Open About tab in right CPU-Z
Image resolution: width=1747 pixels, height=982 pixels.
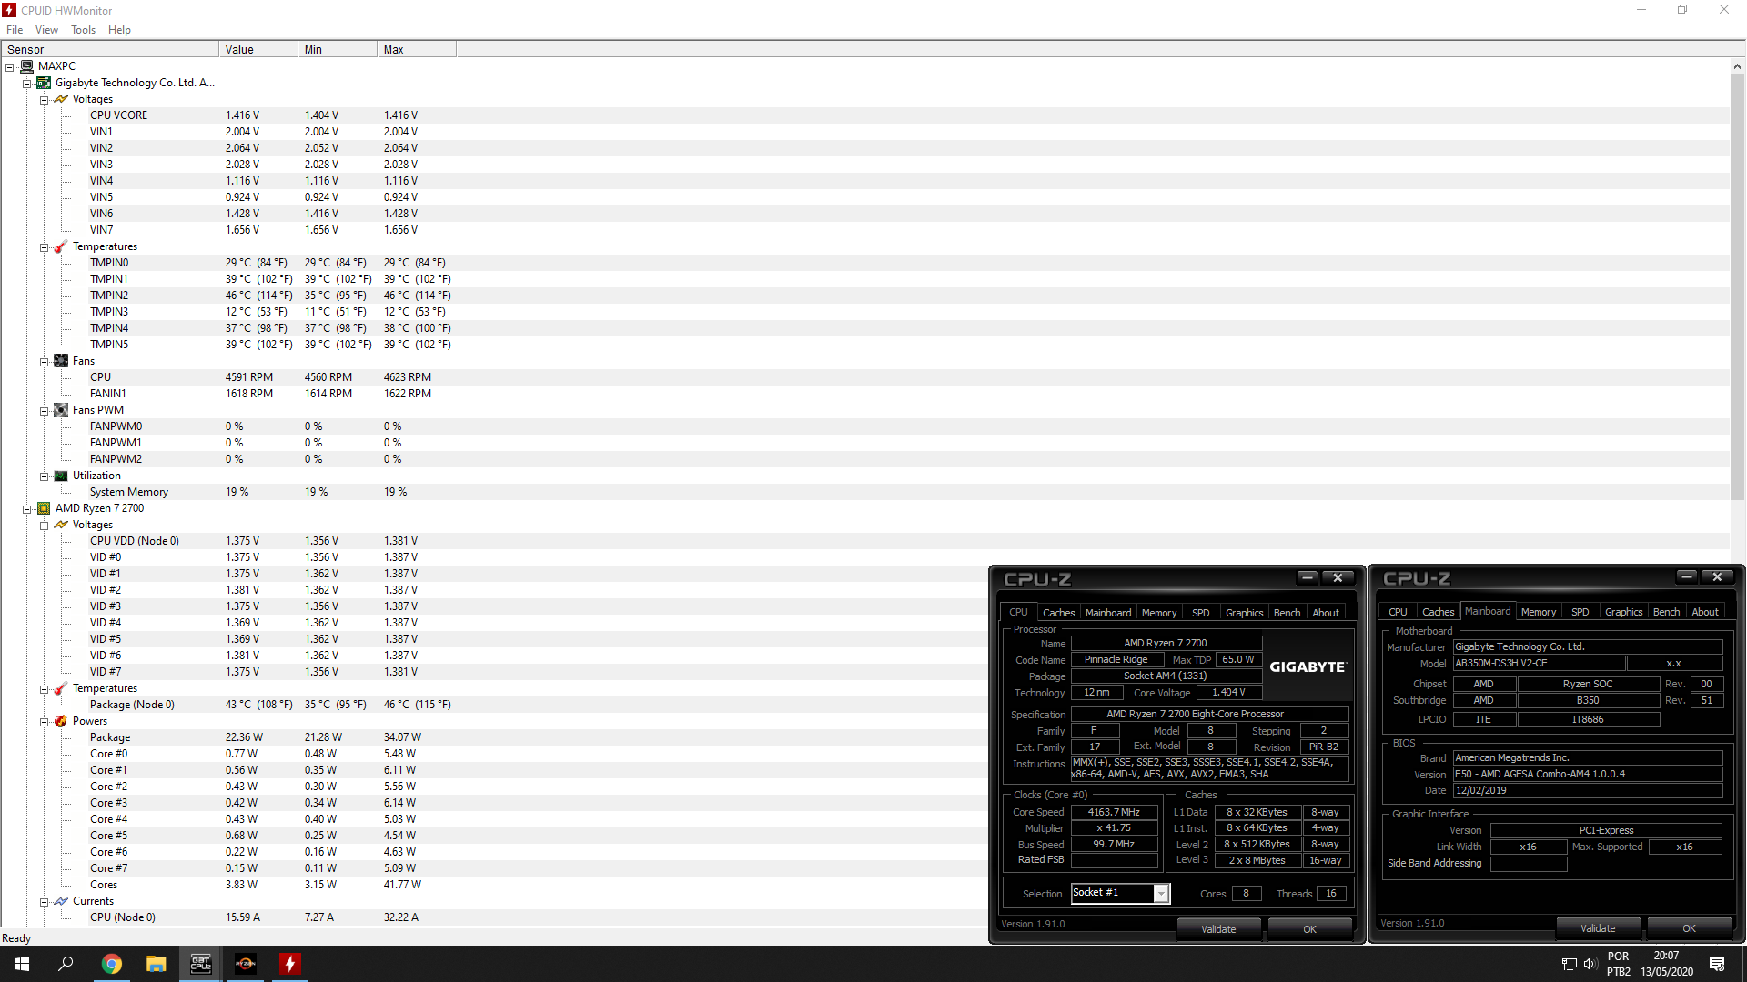tap(1704, 612)
